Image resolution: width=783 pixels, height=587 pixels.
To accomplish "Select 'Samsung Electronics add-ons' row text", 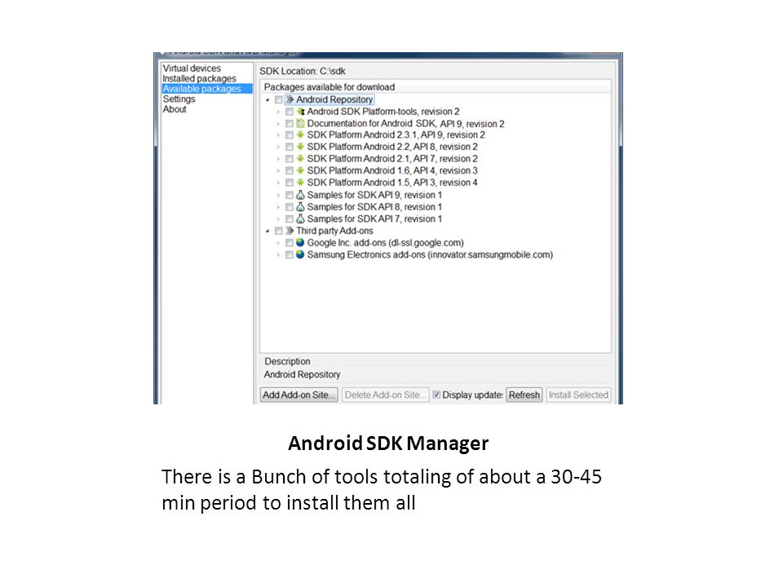I will pyautogui.click(x=430, y=254).
